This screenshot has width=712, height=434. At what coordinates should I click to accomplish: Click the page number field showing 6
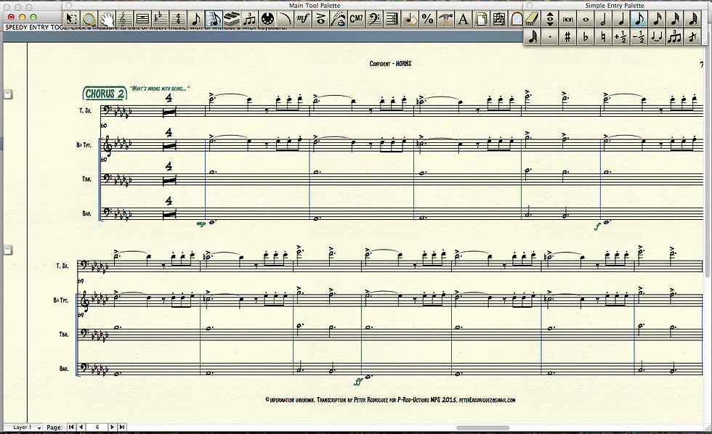[97, 427]
